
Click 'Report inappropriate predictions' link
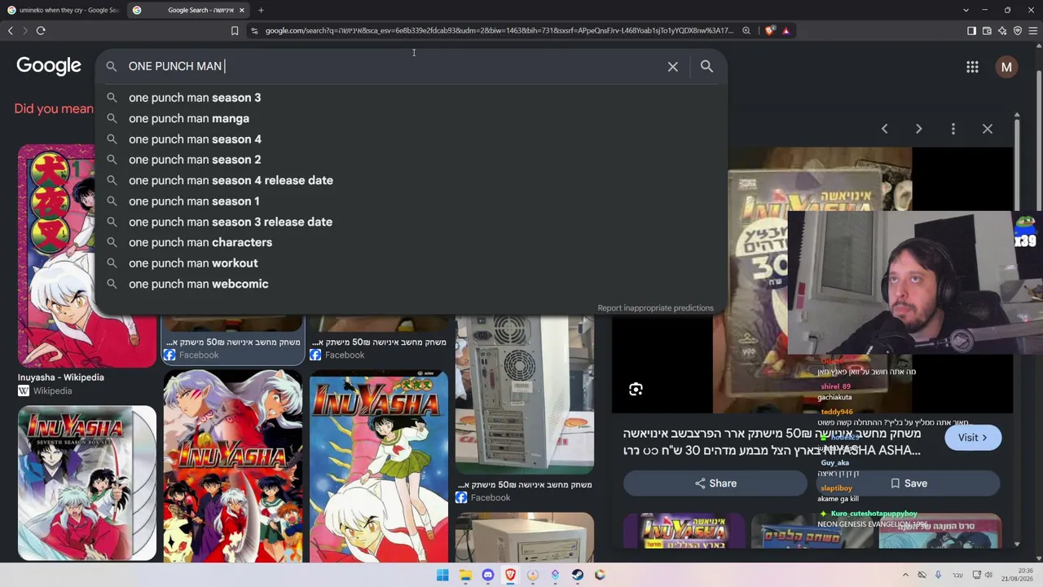click(x=655, y=308)
